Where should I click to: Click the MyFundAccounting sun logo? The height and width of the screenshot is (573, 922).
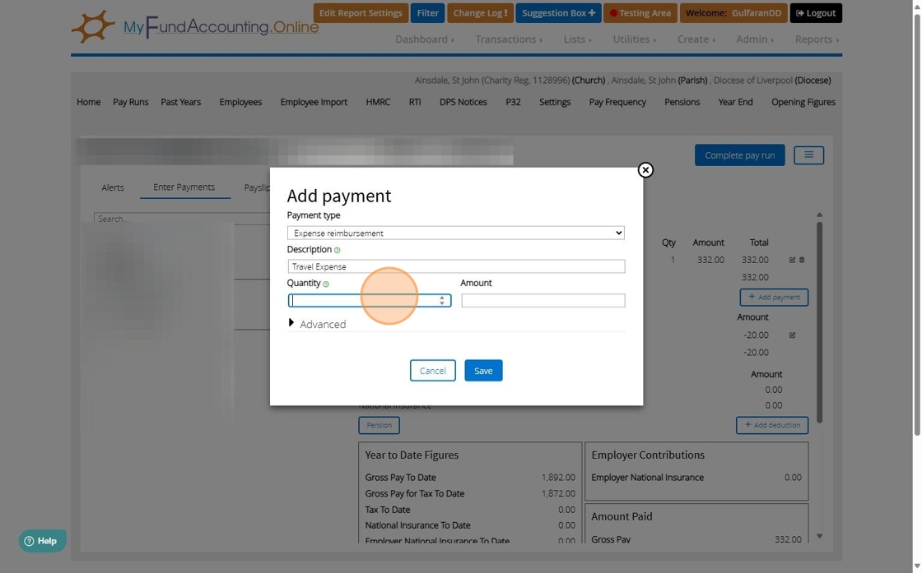(93, 26)
